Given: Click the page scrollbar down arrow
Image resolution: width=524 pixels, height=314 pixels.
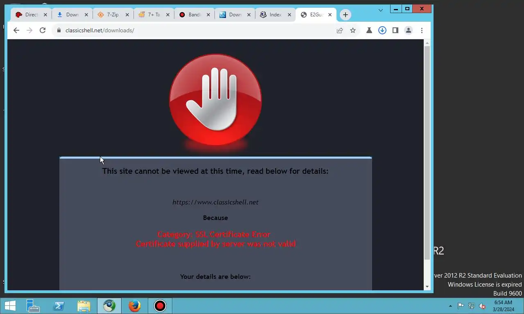Looking at the screenshot, I should 427,287.
